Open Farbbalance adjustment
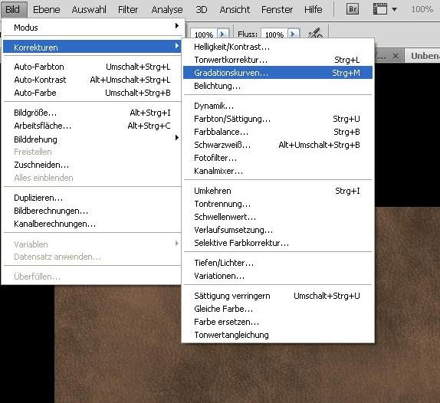Viewport: 440px width, 403px height. tap(277, 132)
